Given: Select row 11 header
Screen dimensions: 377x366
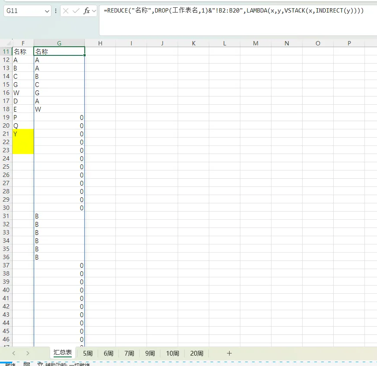Looking at the screenshot, I should tap(6, 51).
